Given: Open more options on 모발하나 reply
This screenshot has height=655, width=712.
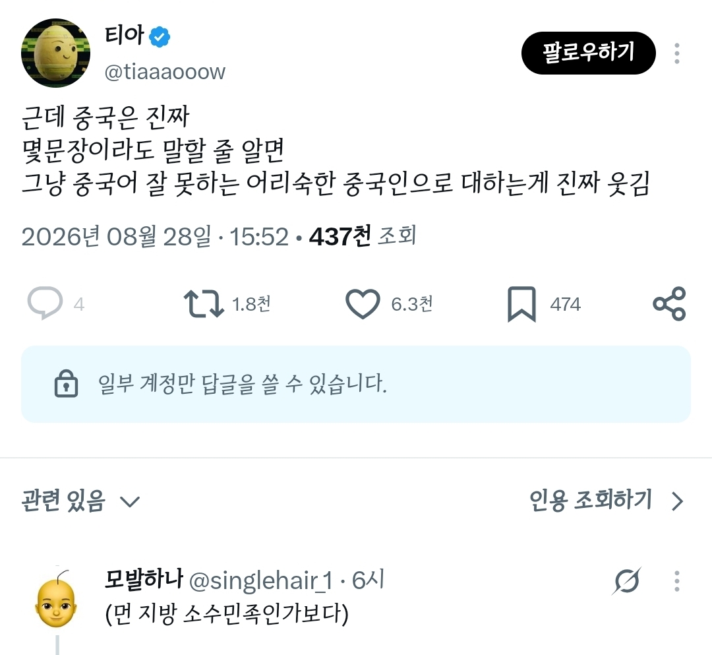Looking at the screenshot, I should coord(676,581).
